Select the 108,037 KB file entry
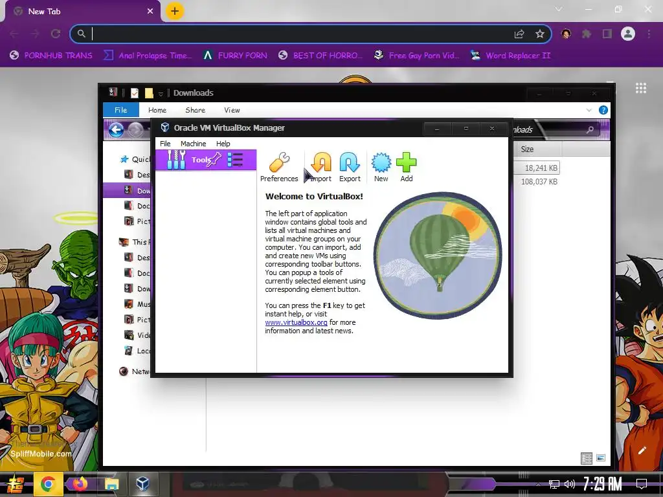 coord(539,182)
